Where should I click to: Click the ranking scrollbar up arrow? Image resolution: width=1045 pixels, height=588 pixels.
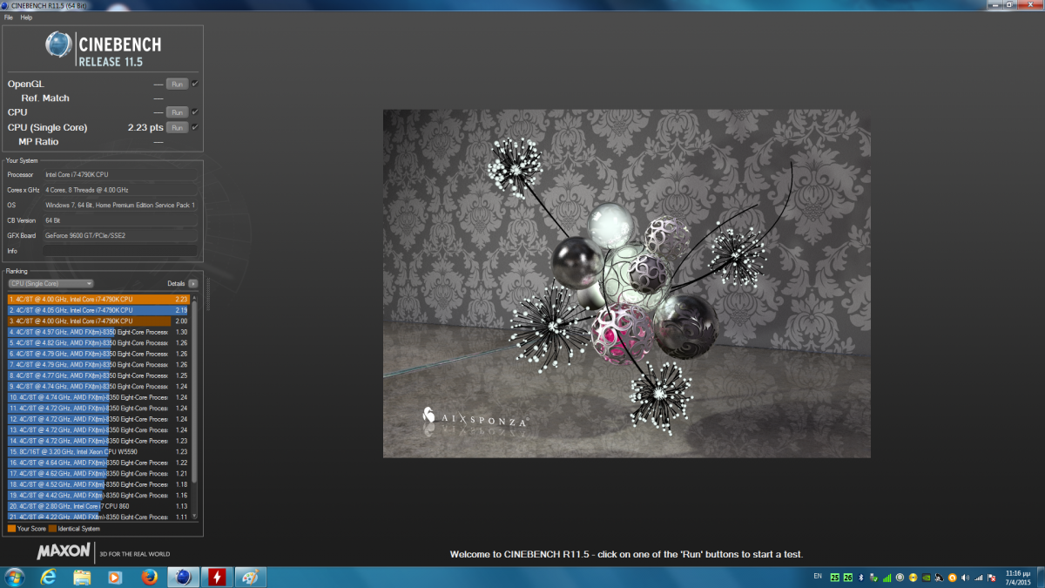pos(195,297)
